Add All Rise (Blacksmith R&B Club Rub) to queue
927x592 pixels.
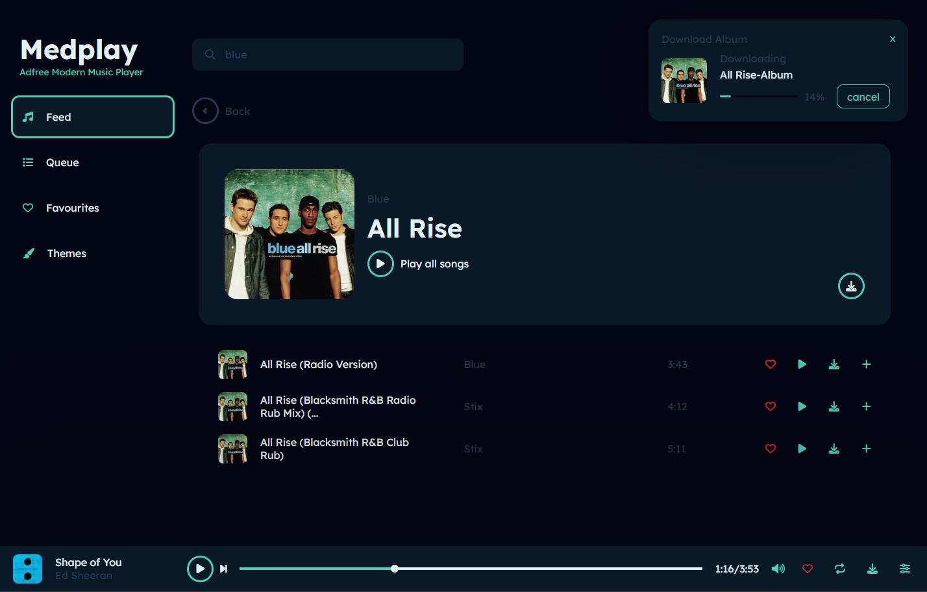[866, 449]
